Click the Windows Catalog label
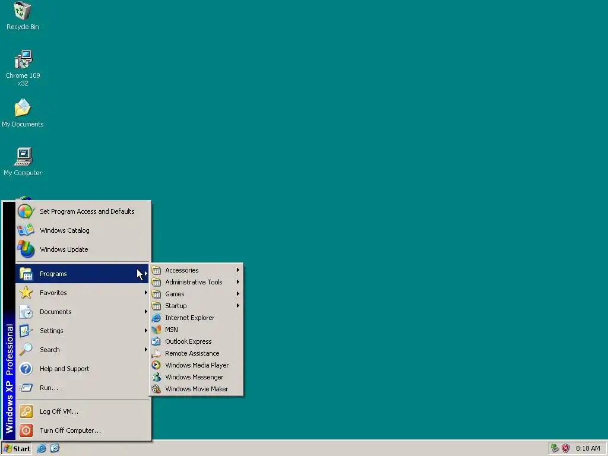 coord(65,230)
